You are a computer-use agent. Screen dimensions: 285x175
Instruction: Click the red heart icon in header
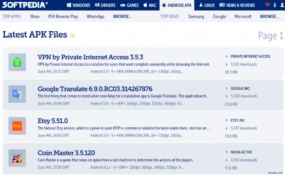click(x=268, y=5)
